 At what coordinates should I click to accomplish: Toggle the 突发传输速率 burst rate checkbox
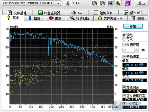coord(124,96)
